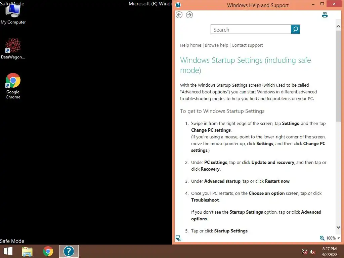Viewport: 344px width, 258px height.
Task: Click the network status tray icon
Action: coord(304,251)
